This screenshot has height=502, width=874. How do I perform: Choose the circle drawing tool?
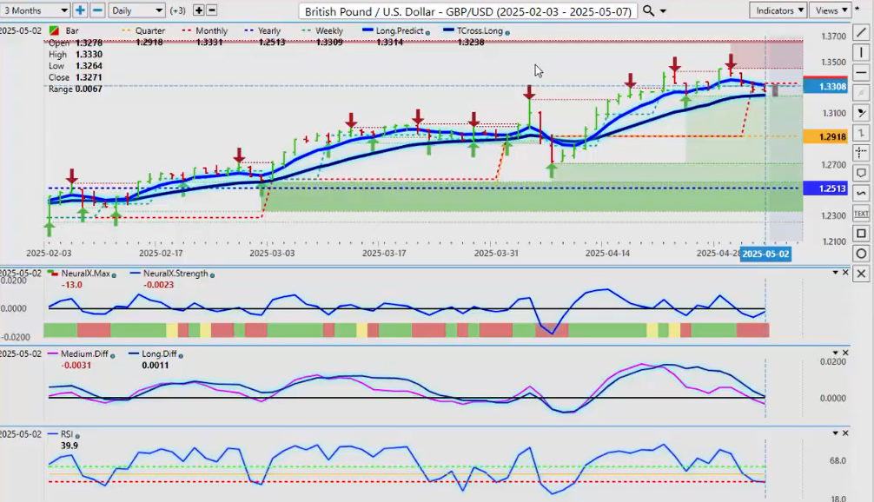(x=860, y=254)
